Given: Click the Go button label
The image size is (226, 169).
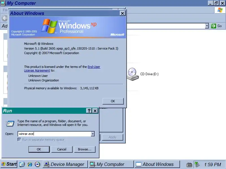Looking at the screenshot, I should click(x=220, y=26).
